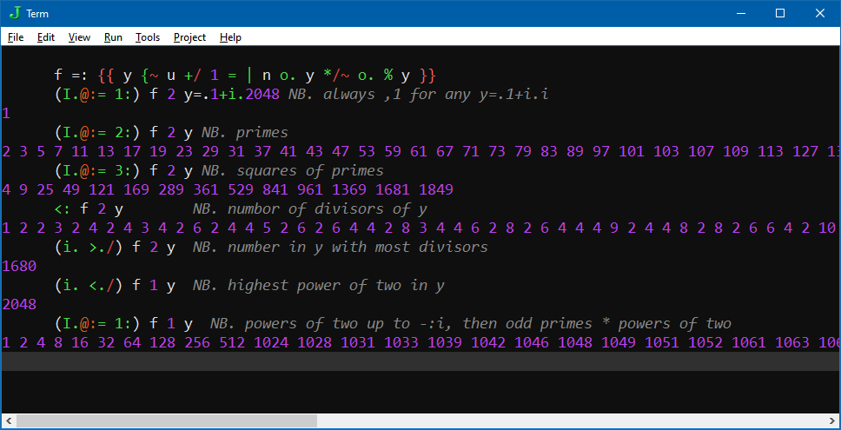Click the 'Term' window title text
Image resolution: width=841 pixels, height=430 pixels.
[x=37, y=13]
